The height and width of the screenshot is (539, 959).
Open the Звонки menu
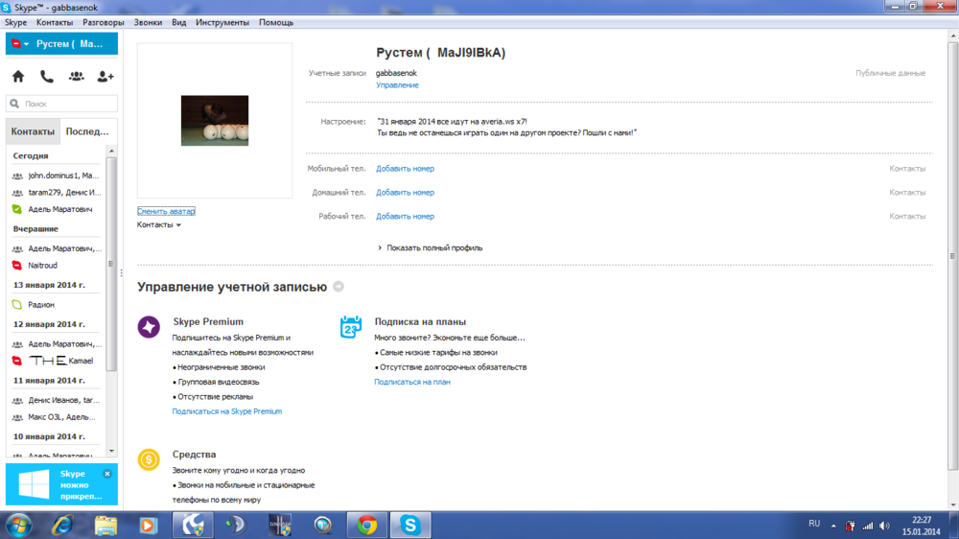[x=148, y=23]
